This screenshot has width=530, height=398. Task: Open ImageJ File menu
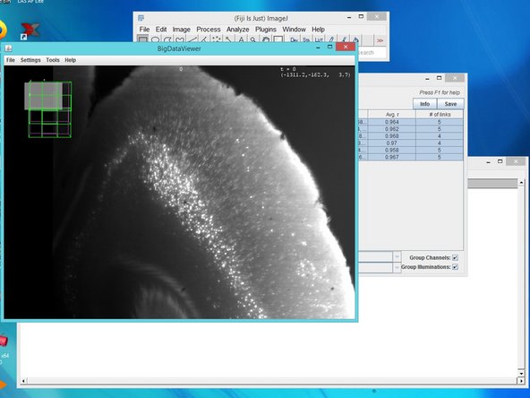point(144,30)
